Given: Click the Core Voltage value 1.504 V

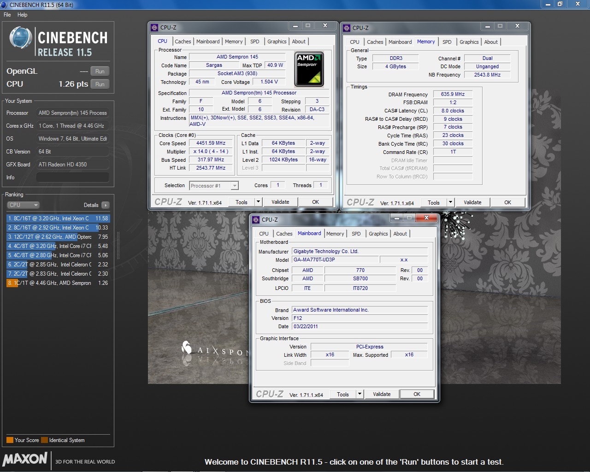Looking at the screenshot, I should click(269, 82).
